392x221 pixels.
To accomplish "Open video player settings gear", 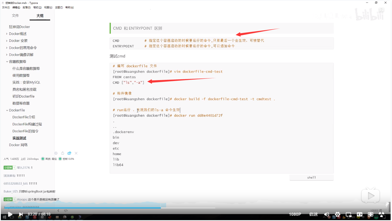I will point(337,214).
